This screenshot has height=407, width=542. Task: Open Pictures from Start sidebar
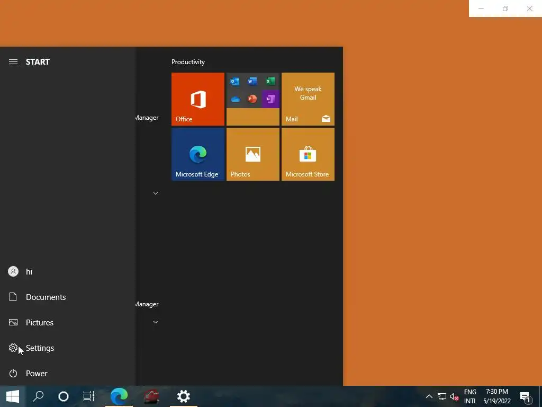click(67, 323)
